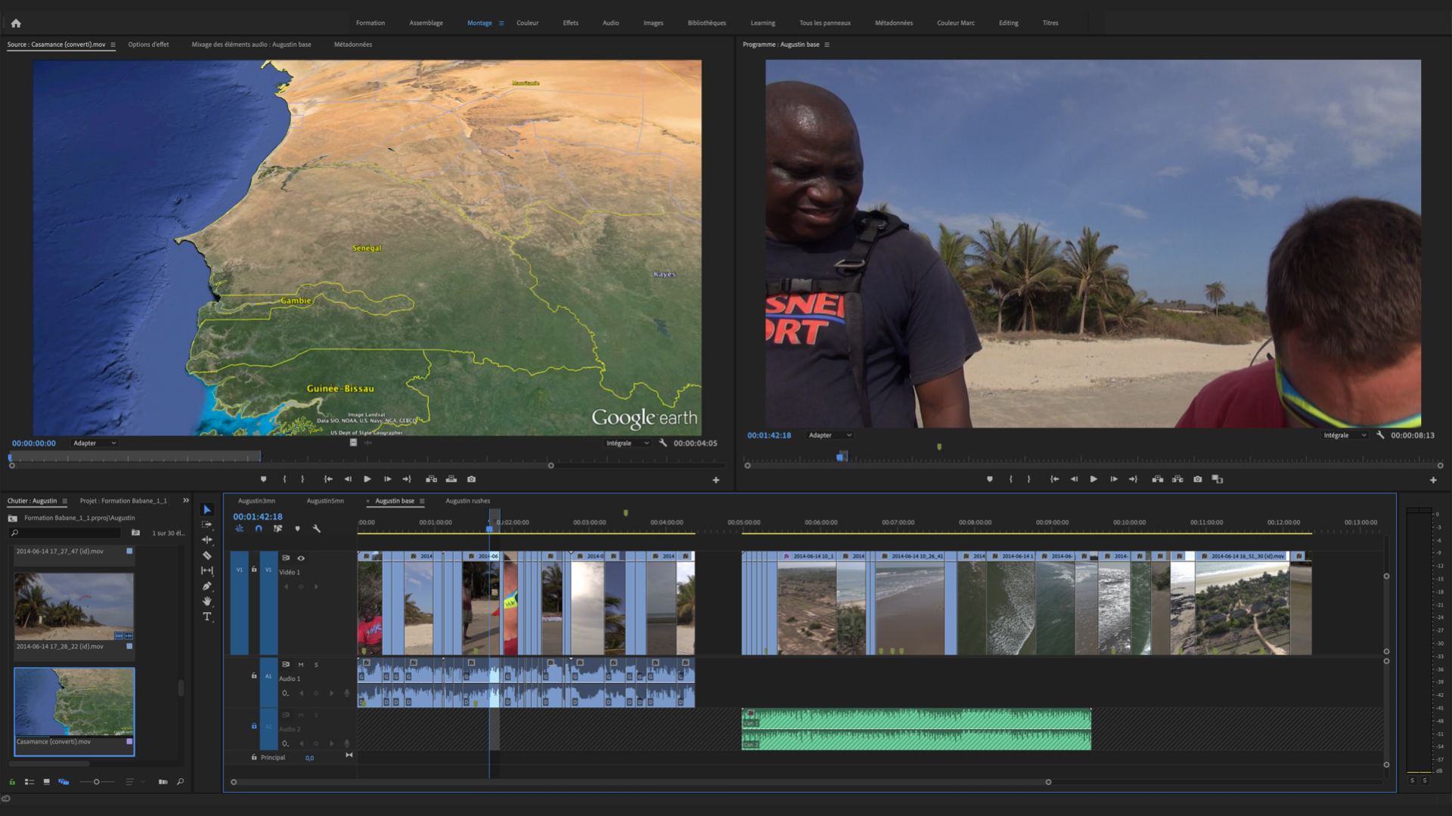Select the Hand tool
The width and height of the screenshot is (1452, 816).
pos(206,601)
